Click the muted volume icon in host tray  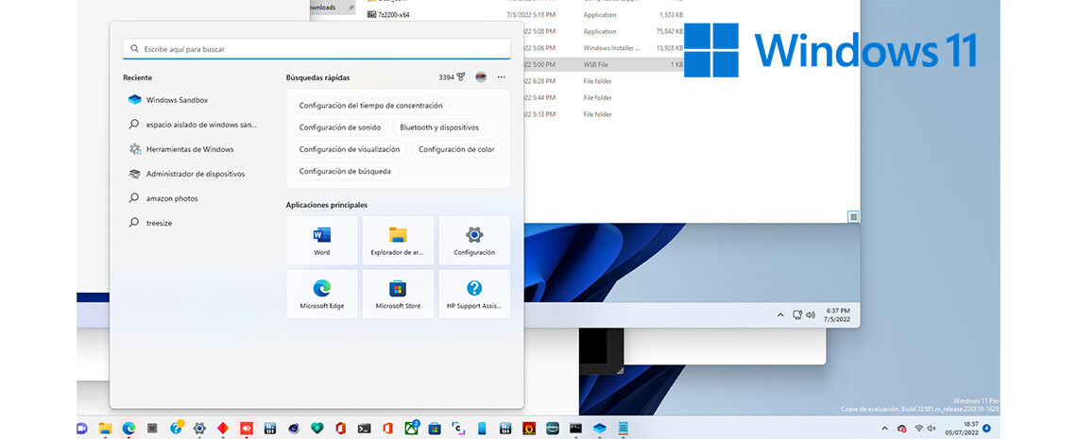click(932, 428)
